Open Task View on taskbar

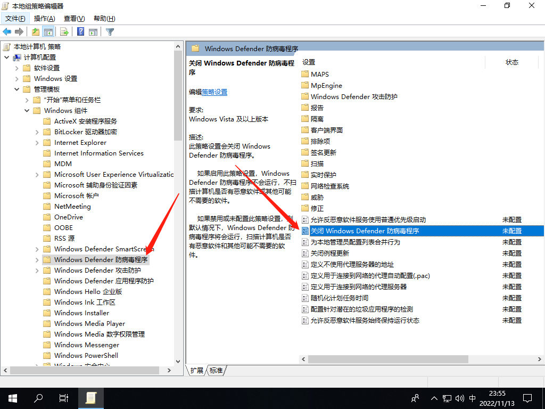click(64, 398)
